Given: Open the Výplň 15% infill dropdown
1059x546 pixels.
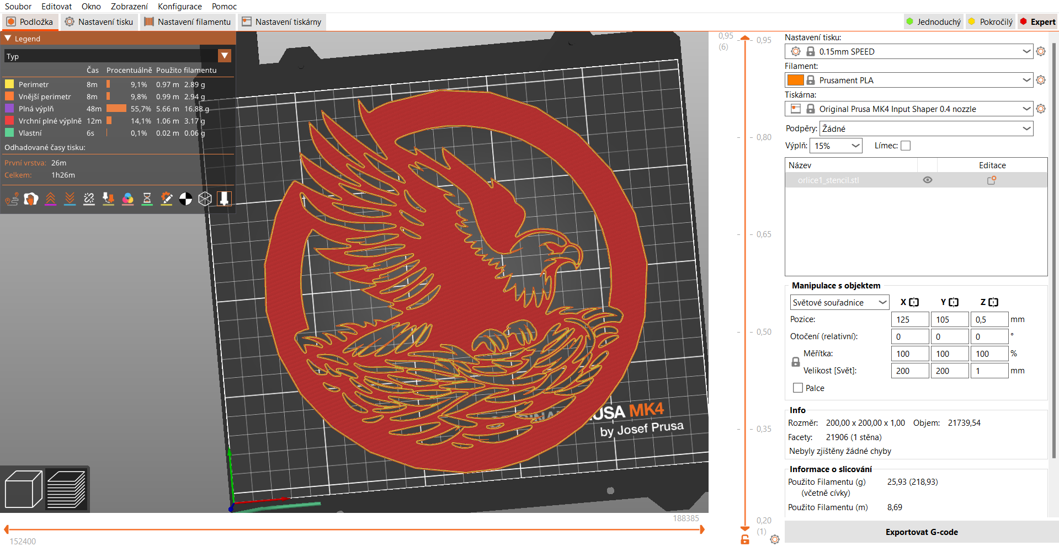Looking at the screenshot, I should click(836, 146).
